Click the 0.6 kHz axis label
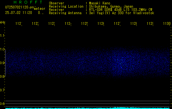This screenshot has width=172, height=109. tap(2, 104)
